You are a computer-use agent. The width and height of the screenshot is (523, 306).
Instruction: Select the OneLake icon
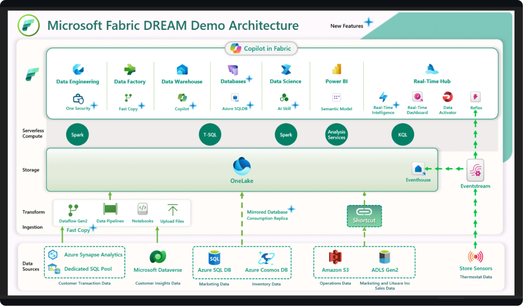242,166
